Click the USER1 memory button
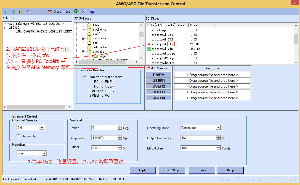The image size is (300, 185). coord(159,81)
